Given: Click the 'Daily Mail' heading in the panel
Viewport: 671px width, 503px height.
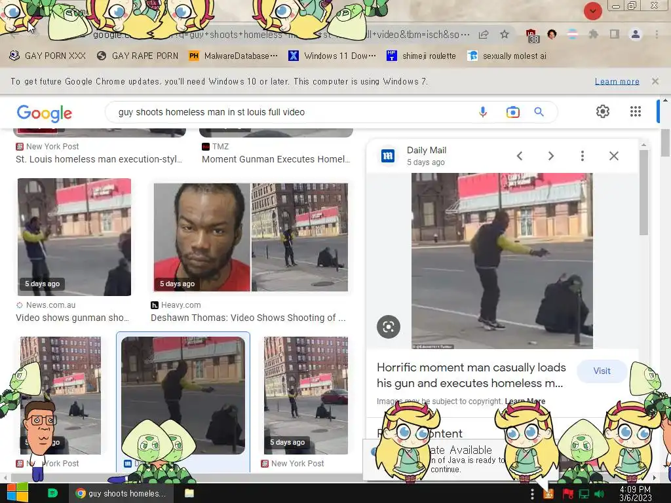Looking at the screenshot, I should (x=426, y=150).
